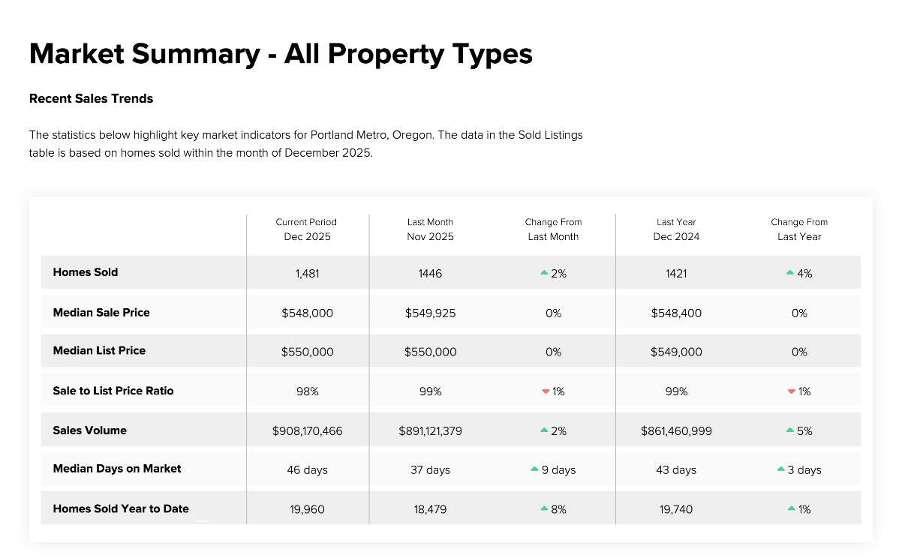Click the Homes Sold row label

(86, 272)
